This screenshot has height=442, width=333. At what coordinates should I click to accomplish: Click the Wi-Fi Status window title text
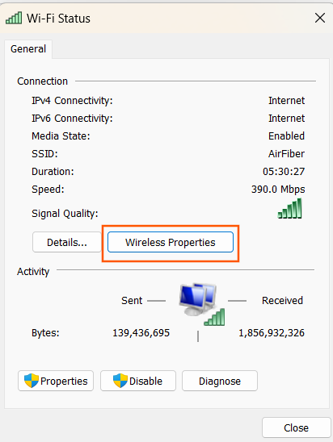[x=58, y=19]
